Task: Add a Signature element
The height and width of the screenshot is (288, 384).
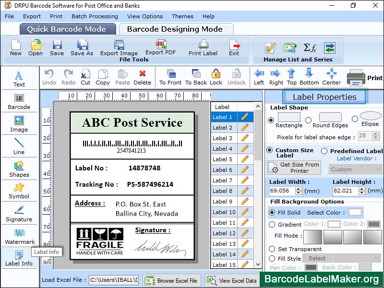Action: [x=19, y=214]
